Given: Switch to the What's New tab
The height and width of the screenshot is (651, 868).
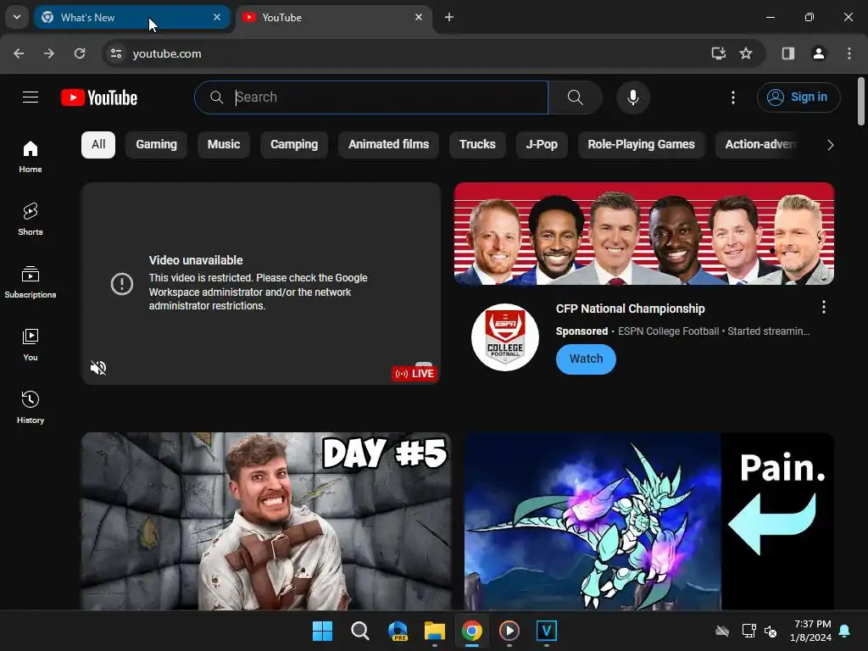Looking at the screenshot, I should [131, 17].
